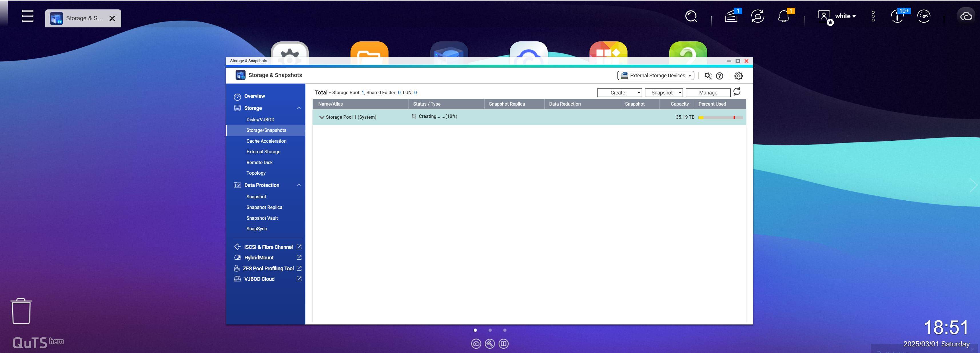Sort by Name/Alias column header
The height and width of the screenshot is (353, 980).
[x=360, y=104]
